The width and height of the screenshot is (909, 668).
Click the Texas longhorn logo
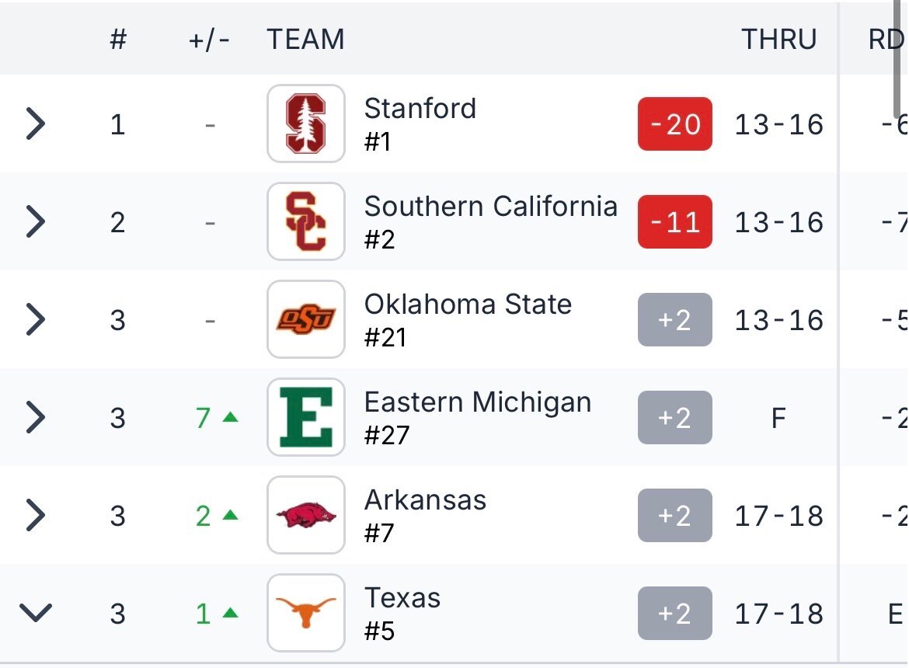pos(306,613)
